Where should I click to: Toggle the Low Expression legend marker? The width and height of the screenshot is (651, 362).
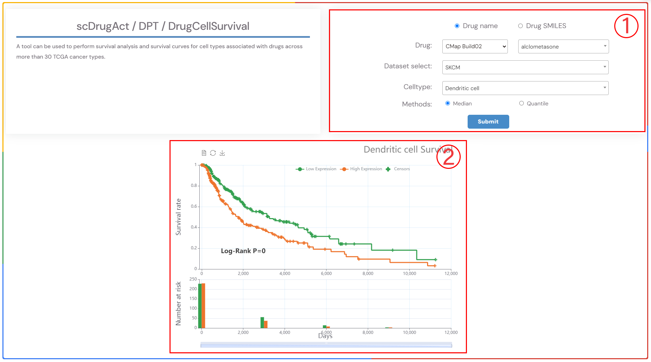click(x=300, y=169)
